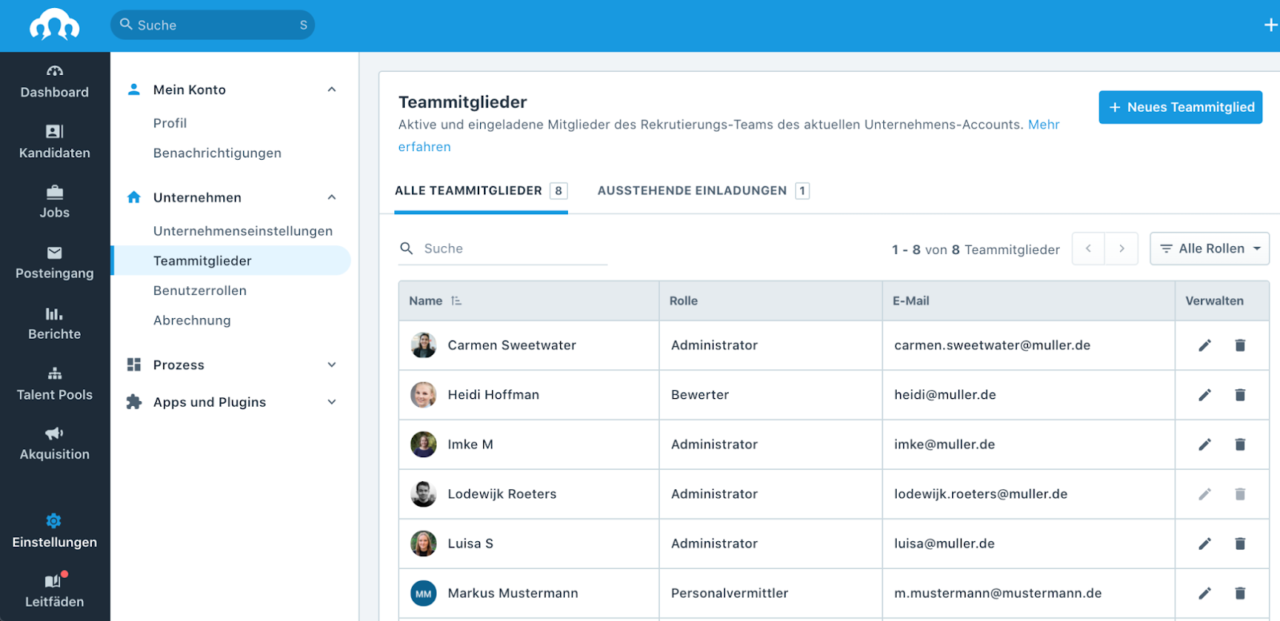Open Benachrichtigungen settings
The width and height of the screenshot is (1280, 621).
click(x=217, y=153)
